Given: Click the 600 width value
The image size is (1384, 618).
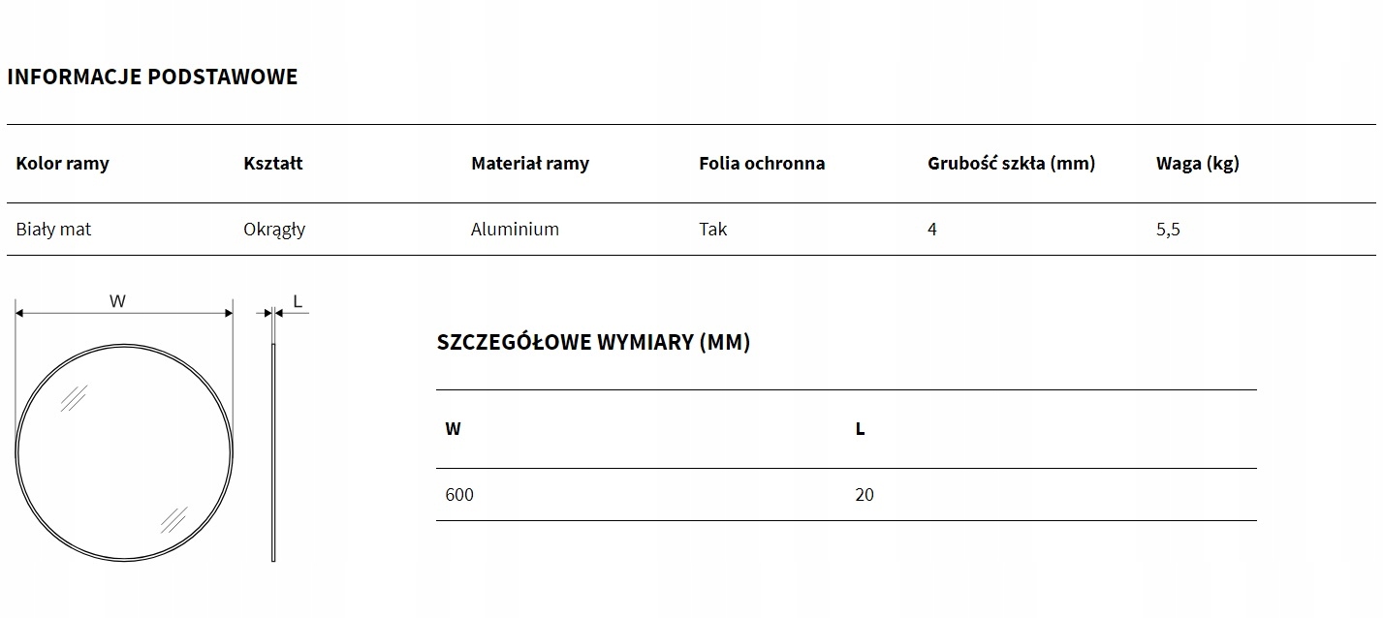Looking at the screenshot, I should pos(459,495).
